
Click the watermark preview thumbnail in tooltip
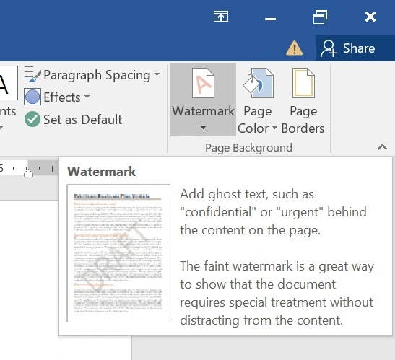tap(118, 253)
